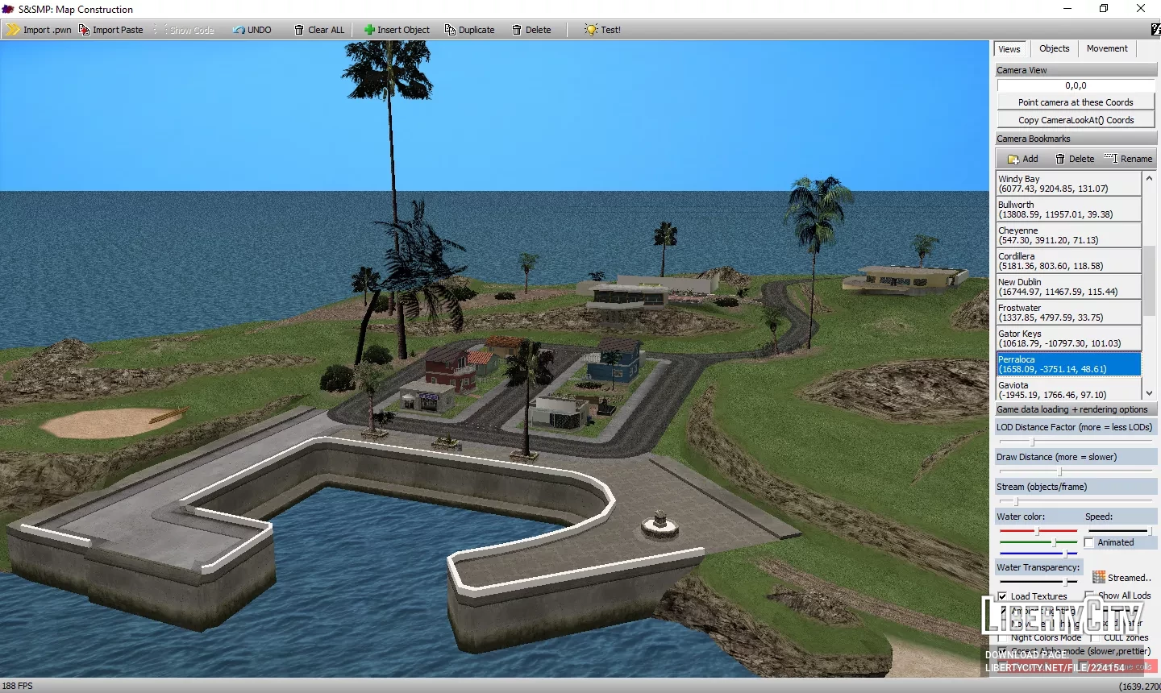Adjust the red Water color slider
Screen dimensions: 1161x693
click(x=1037, y=531)
